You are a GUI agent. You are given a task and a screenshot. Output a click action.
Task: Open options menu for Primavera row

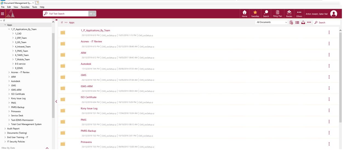click(x=329, y=144)
